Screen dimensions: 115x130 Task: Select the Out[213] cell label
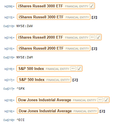(x=9, y=26)
